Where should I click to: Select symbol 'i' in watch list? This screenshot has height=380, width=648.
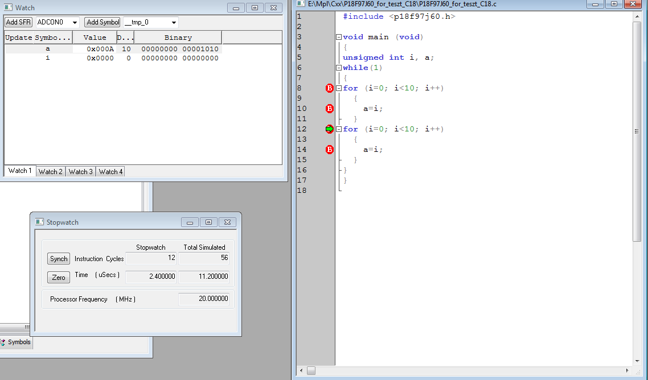[47, 58]
